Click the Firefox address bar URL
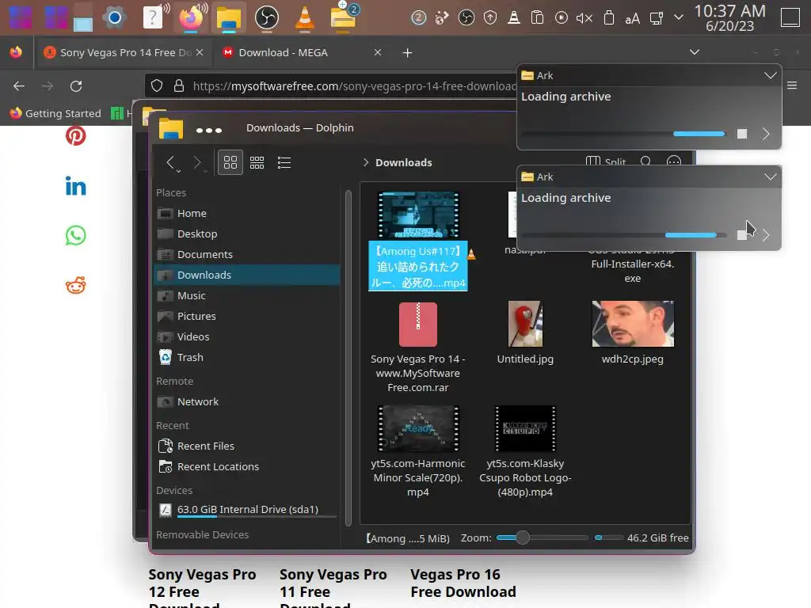Viewport: 811px width, 608px height. coord(355,85)
